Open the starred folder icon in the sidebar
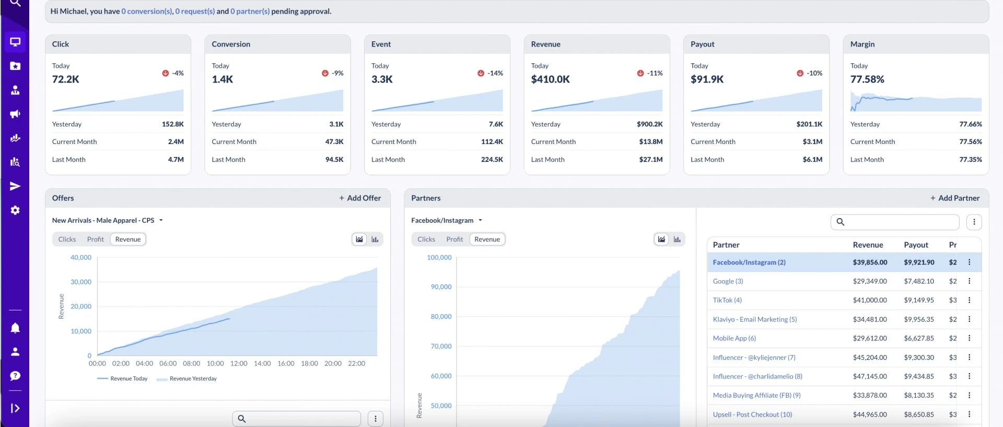 (15, 66)
